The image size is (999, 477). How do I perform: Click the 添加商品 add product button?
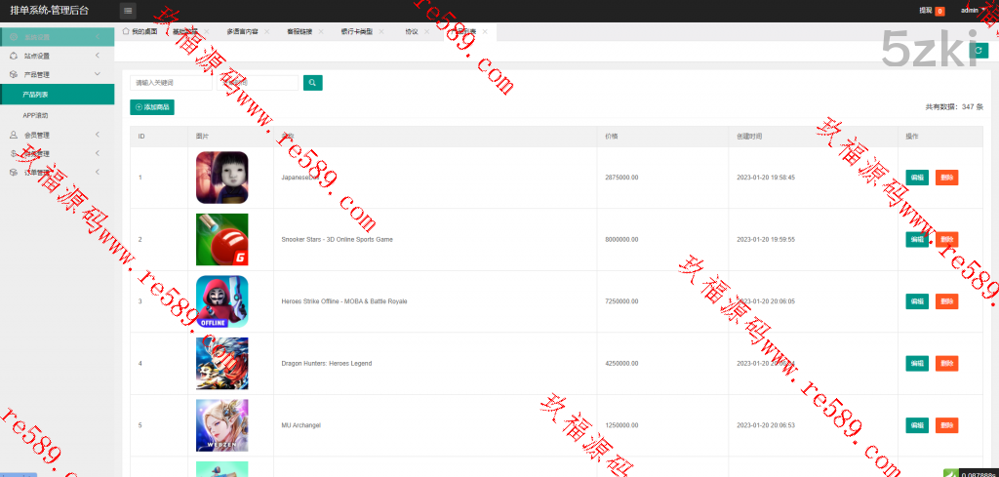(152, 107)
